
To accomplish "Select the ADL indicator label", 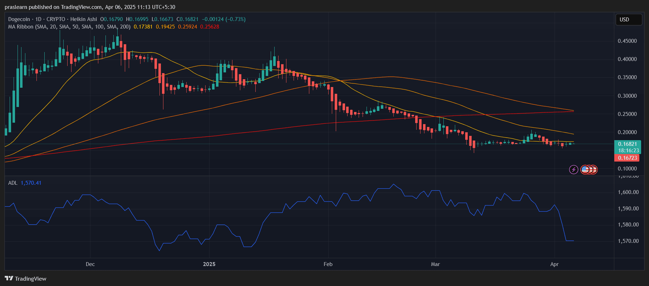I will point(13,183).
